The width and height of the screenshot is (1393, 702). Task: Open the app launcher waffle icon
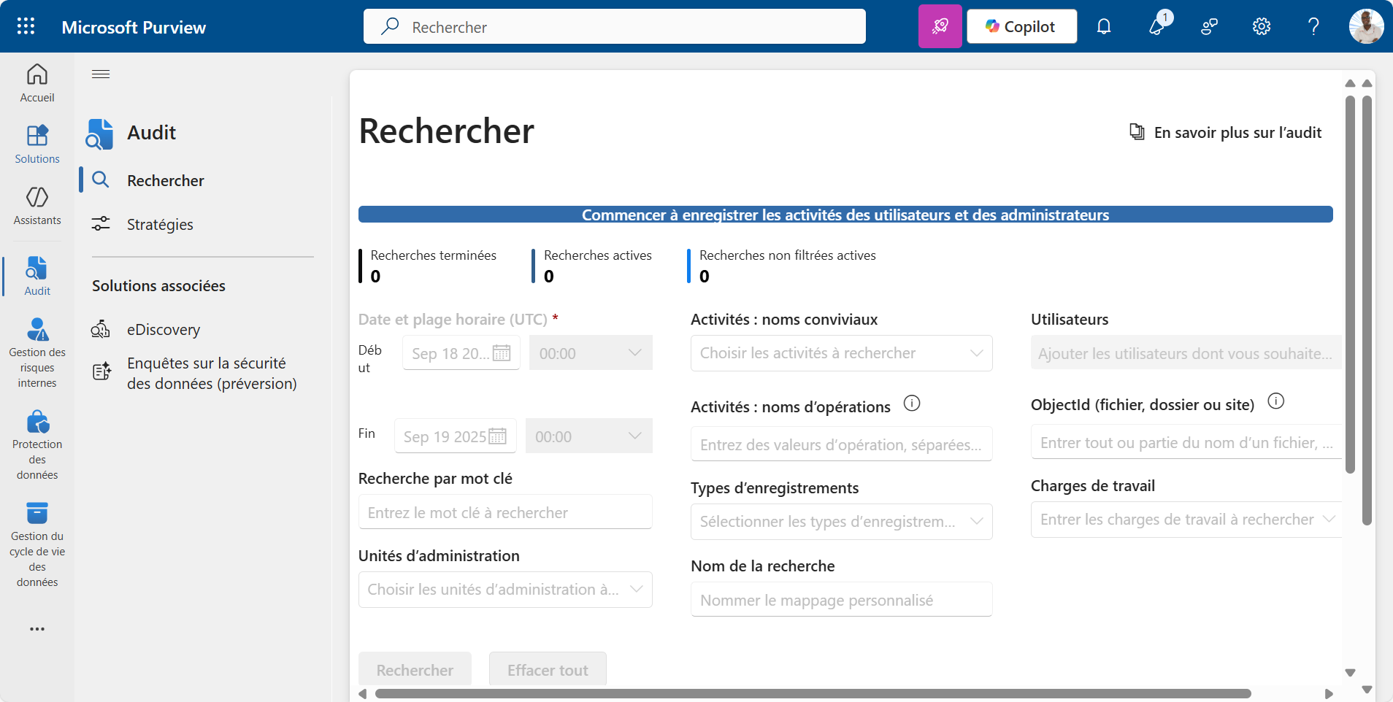point(26,26)
